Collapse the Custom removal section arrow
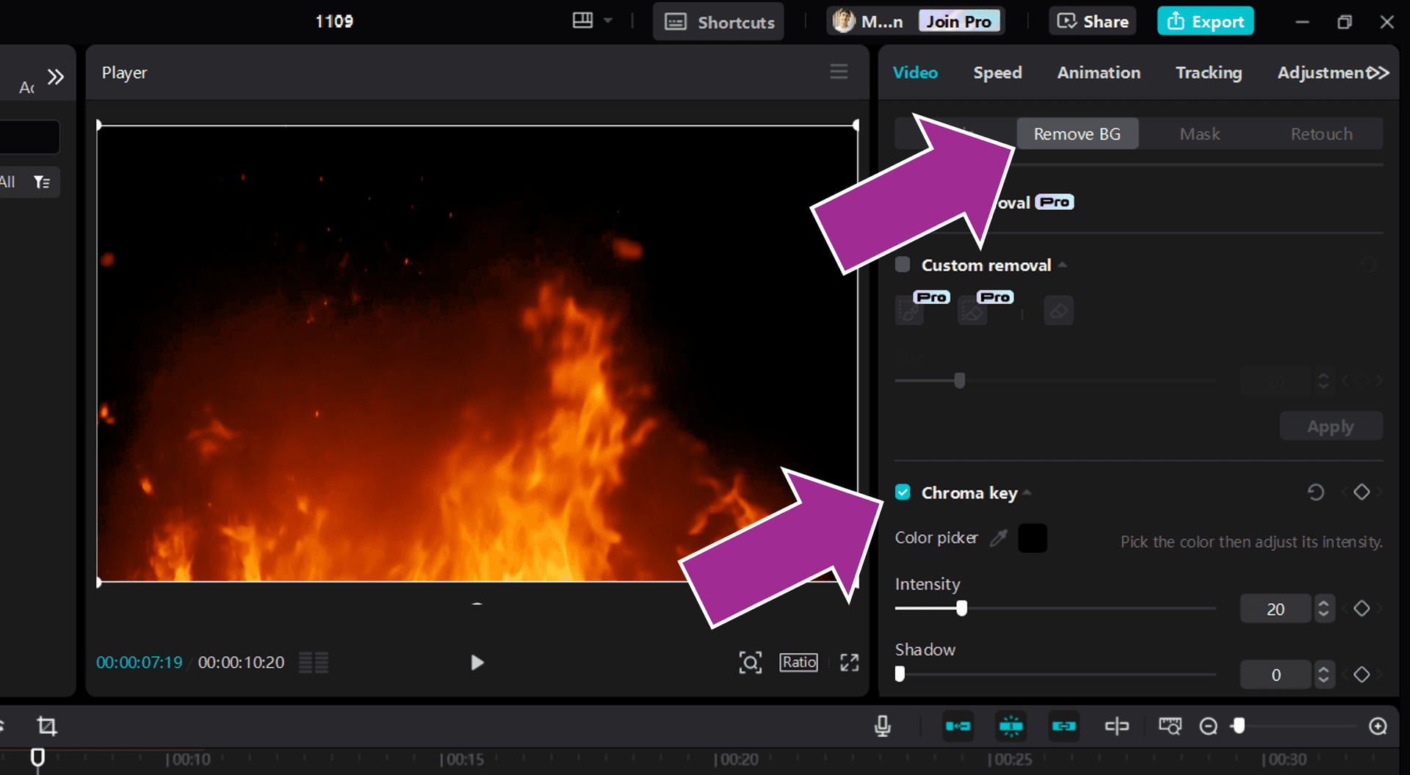The height and width of the screenshot is (775, 1410). pos(1063,265)
